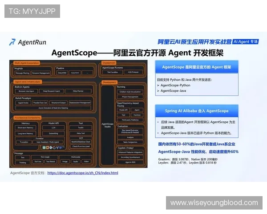This screenshot has width=267, height=214.
Task: Select the 'Agentic RAG' box
Action: point(130,162)
